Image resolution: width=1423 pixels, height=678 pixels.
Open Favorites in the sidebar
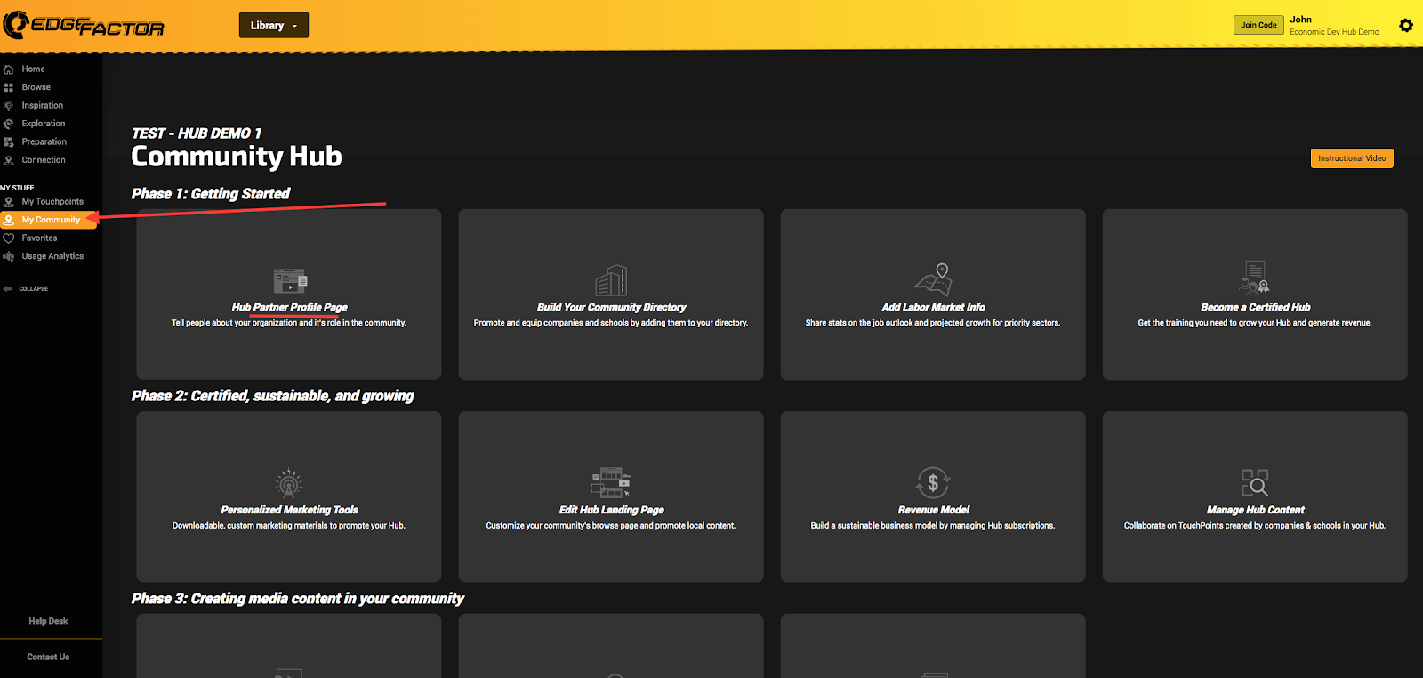(x=39, y=238)
